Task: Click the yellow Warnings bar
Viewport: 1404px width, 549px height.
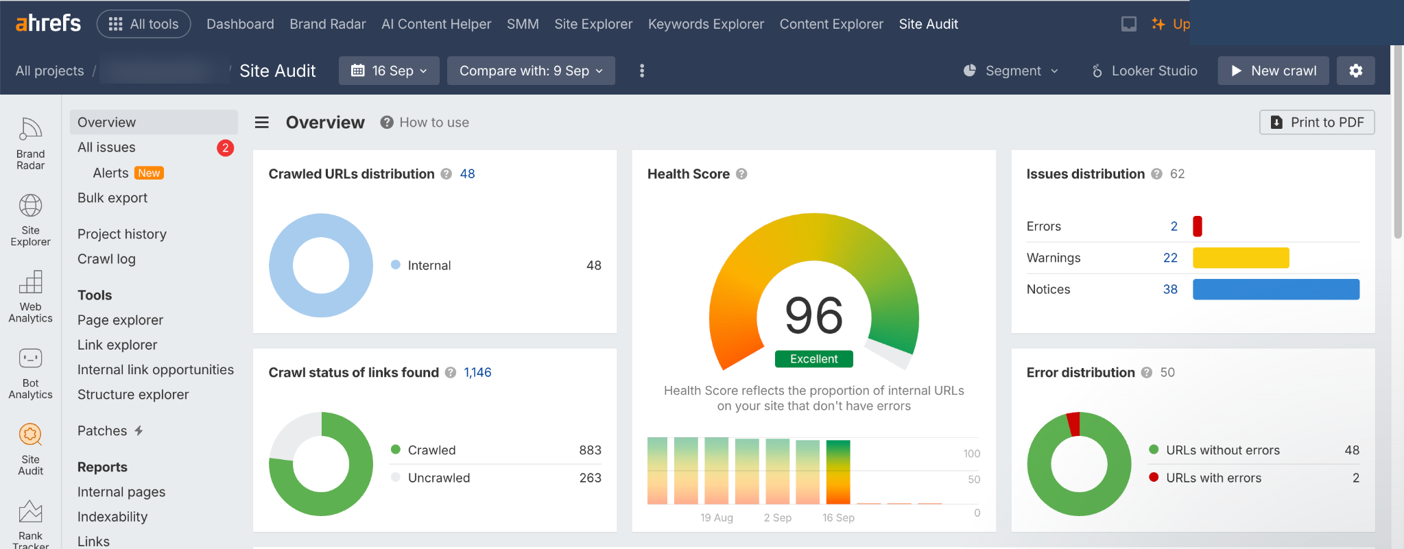Action: click(x=1241, y=258)
